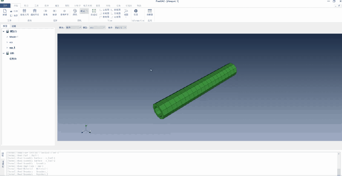Click the 信息 information icon
This screenshot has height=176, width=342.
[x=136, y=11]
